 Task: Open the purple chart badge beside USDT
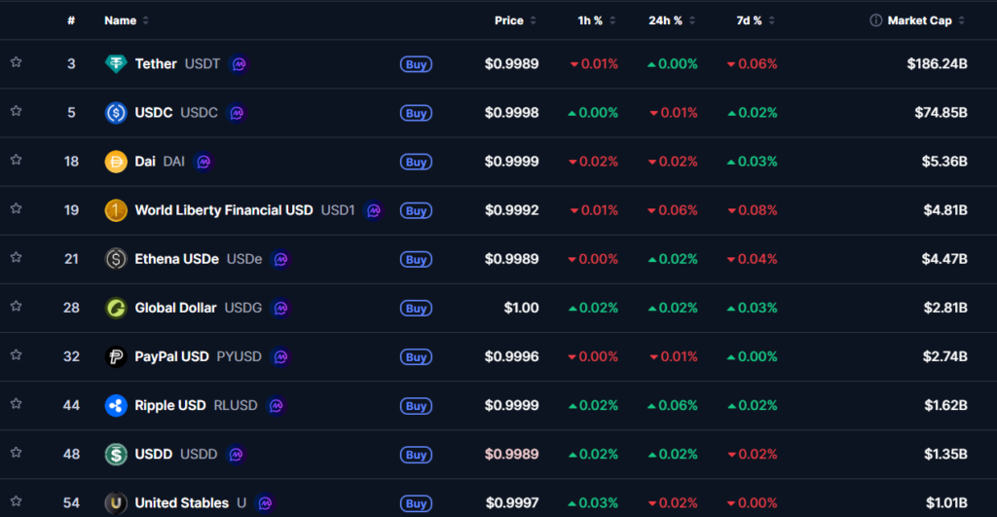point(240,64)
